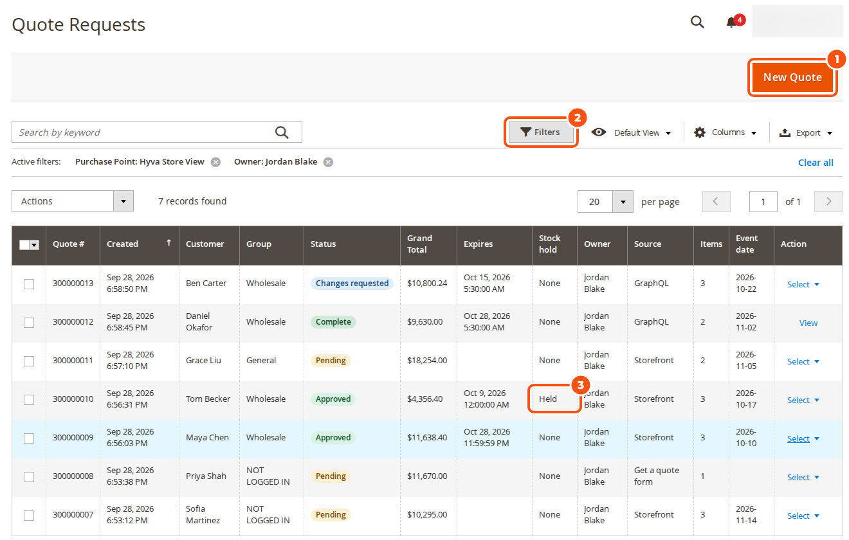
Task: Click the Complete status badge
Action: click(333, 322)
